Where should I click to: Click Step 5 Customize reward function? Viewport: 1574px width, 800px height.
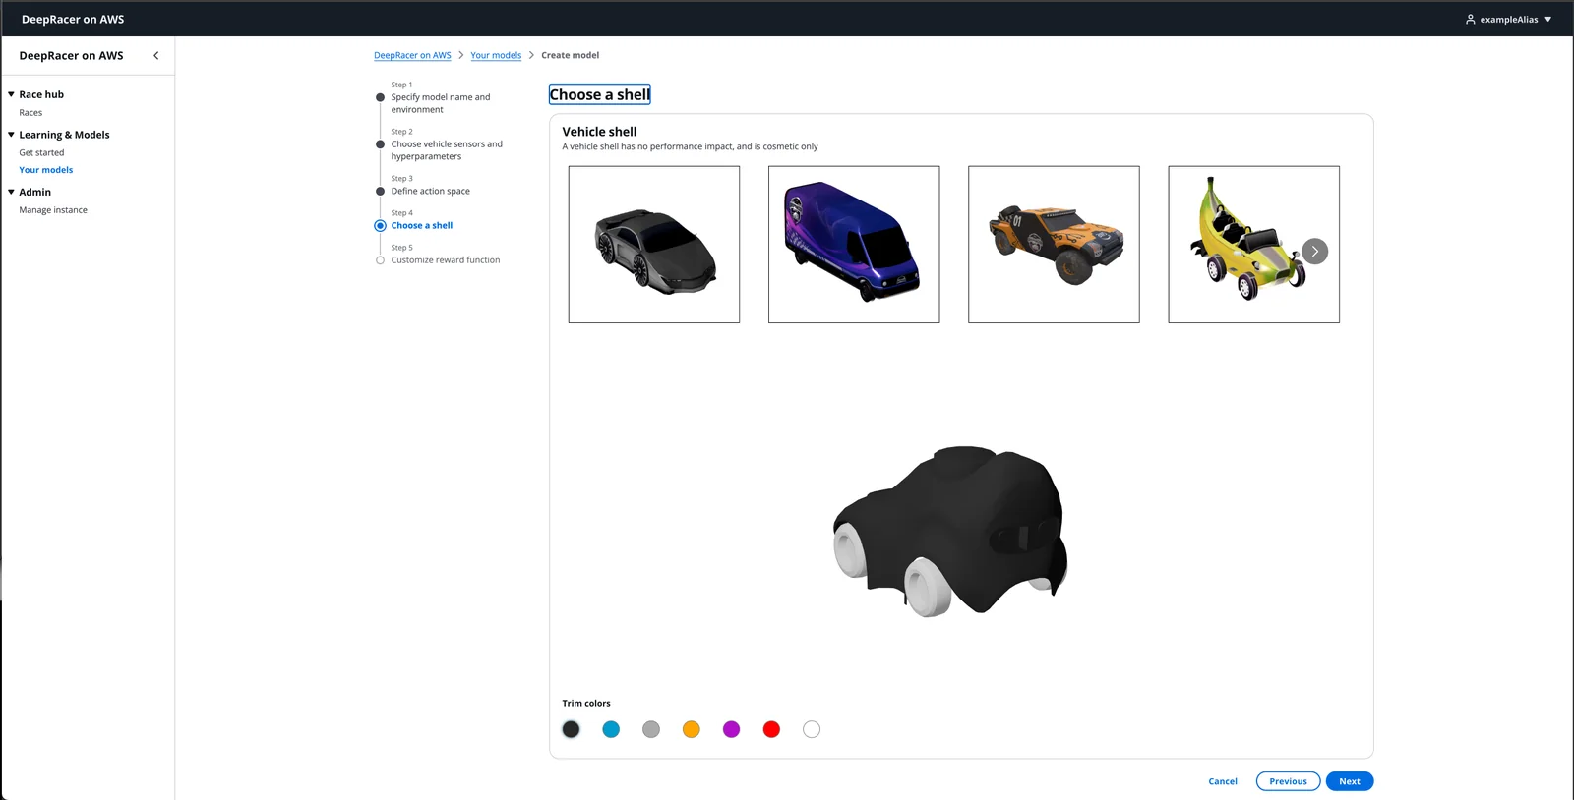click(x=446, y=260)
